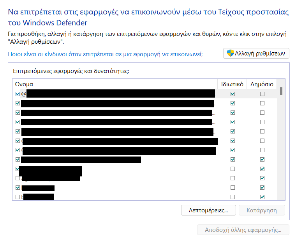Uncheck the name checkbox of the @ row
This screenshot has width=296, height=242.
pos(18,94)
